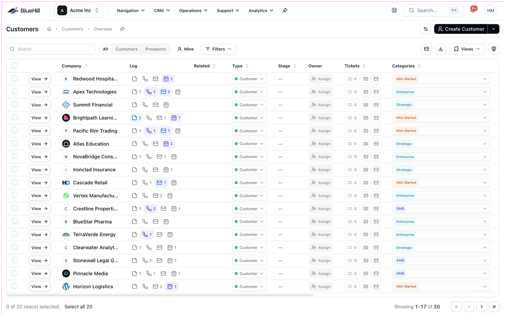Go to the next page arrow
The height and width of the screenshot is (316, 505).
(482, 307)
